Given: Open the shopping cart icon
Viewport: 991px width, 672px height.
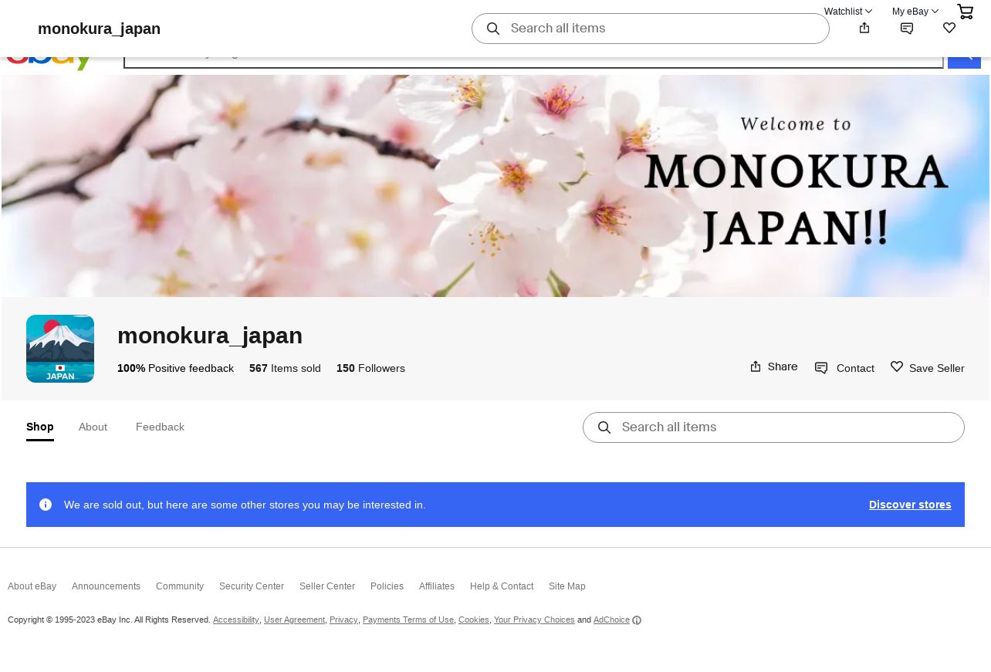Looking at the screenshot, I should (x=965, y=12).
